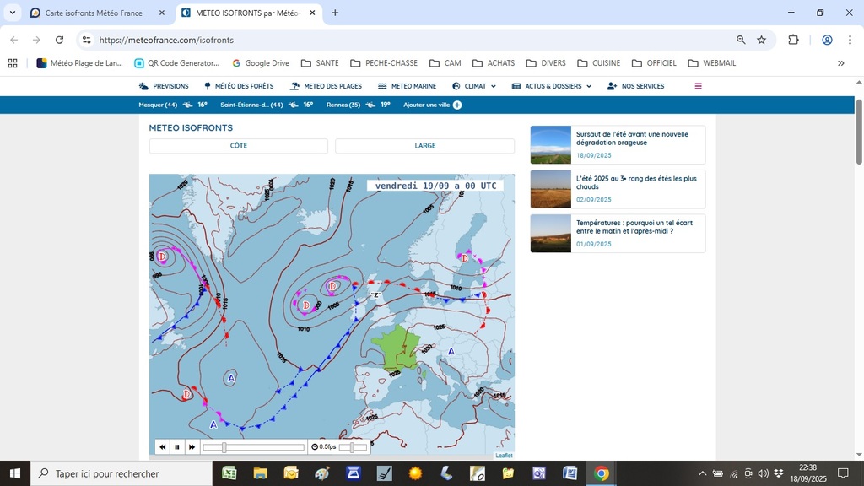Open article about L'été 2025 ranking
The image size is (864, 486).
coord(636,183)
